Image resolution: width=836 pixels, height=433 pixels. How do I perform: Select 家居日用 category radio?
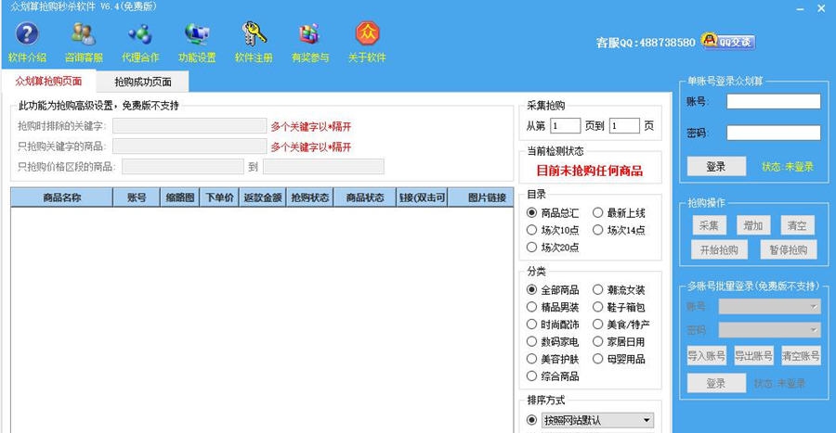(x=597, y=341)
